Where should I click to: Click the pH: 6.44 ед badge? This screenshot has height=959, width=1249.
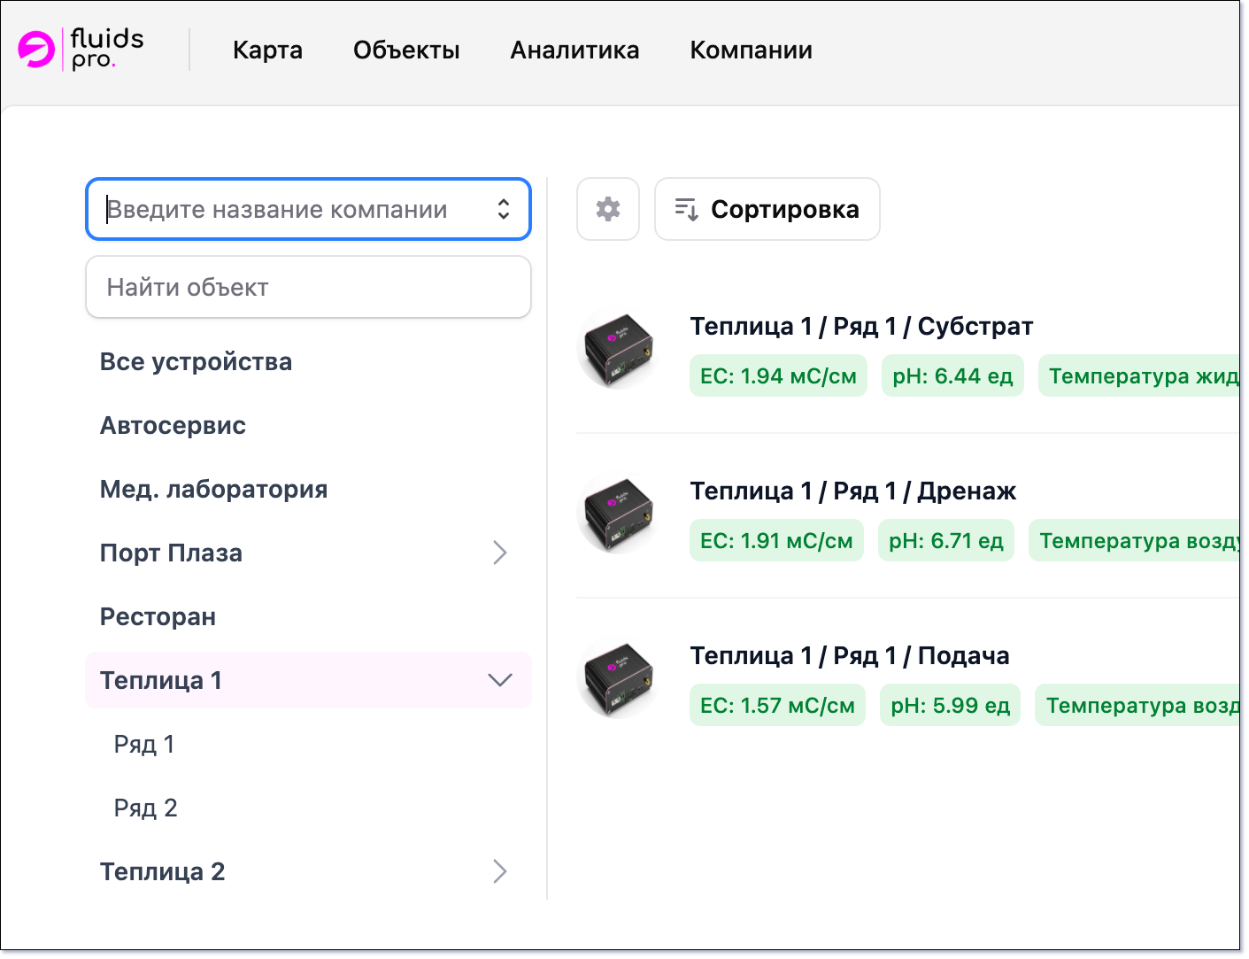(x=952, y=376)
